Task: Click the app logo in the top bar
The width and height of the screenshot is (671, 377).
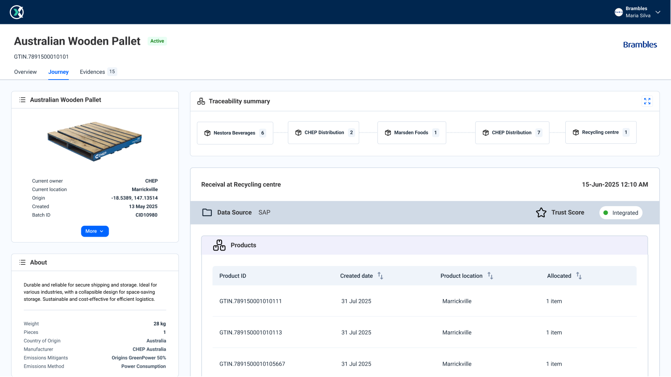Action: coord(17,12)
